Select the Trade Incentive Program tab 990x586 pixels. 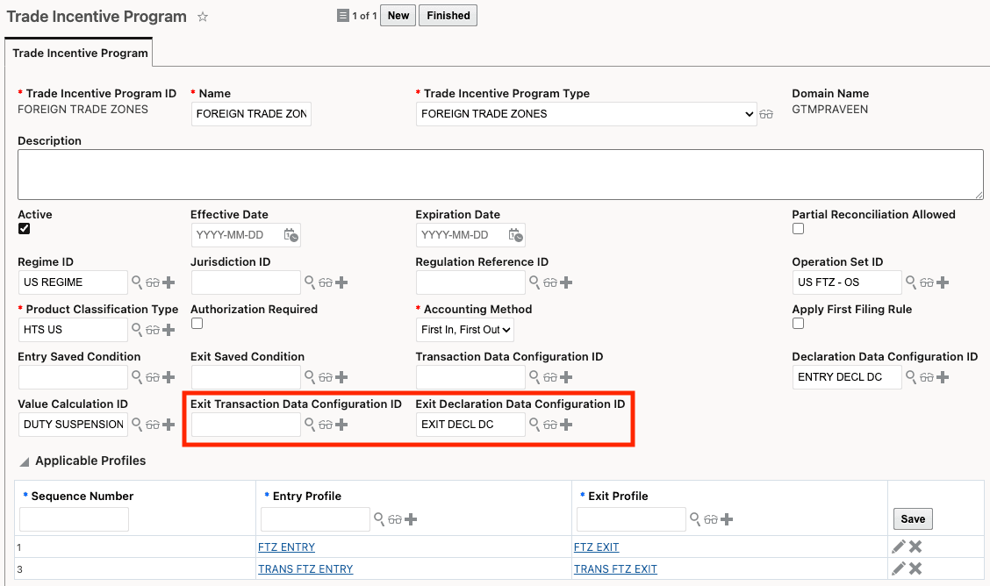[x=79, y=53]
